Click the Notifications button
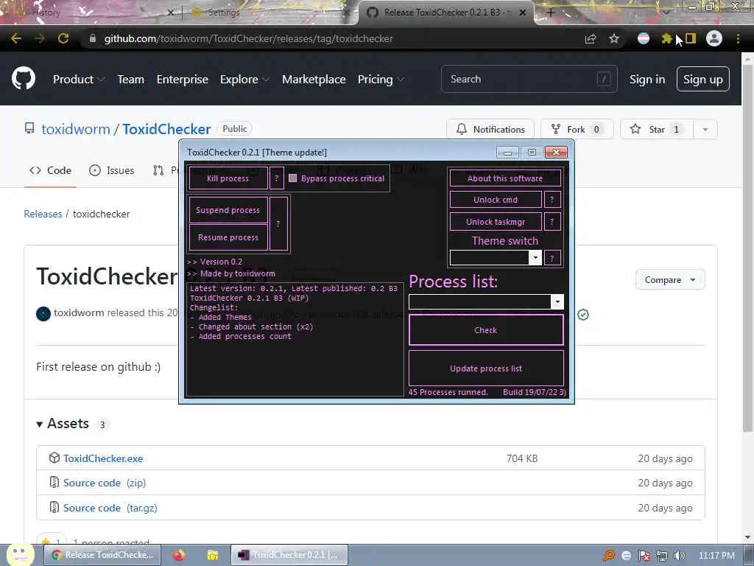This screenshot has width=754, height=566. pyautogui.click(x=490, y=129)
